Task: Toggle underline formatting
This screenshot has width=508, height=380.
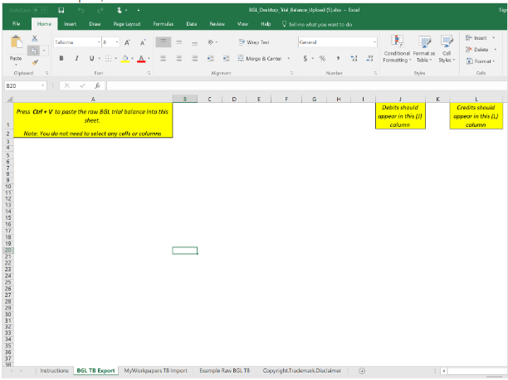Action: point(90,58)
